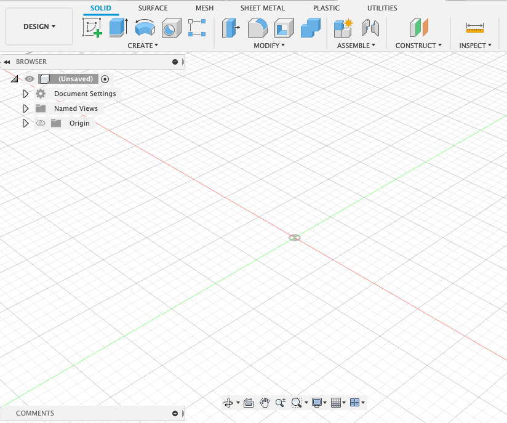Switch to the Mesh tab
This screenshot has height=423, width=507.
pyautogui.click(x=205, y=8)
